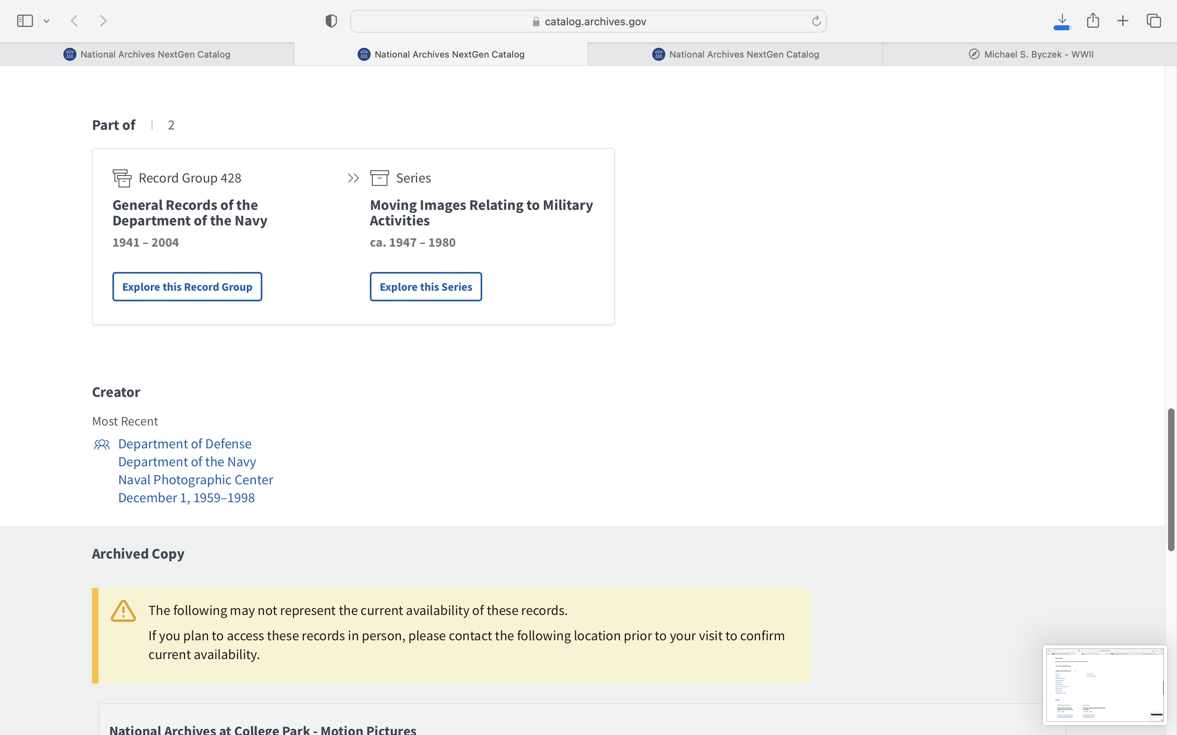
Task: Open the Share menu icon
Action: click(1093, 20)
